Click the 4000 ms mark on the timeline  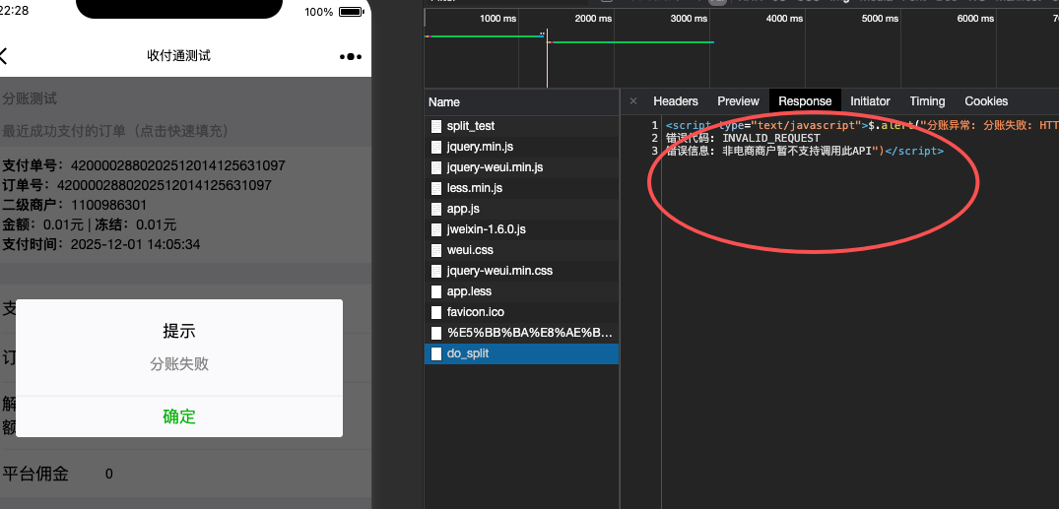785,19
